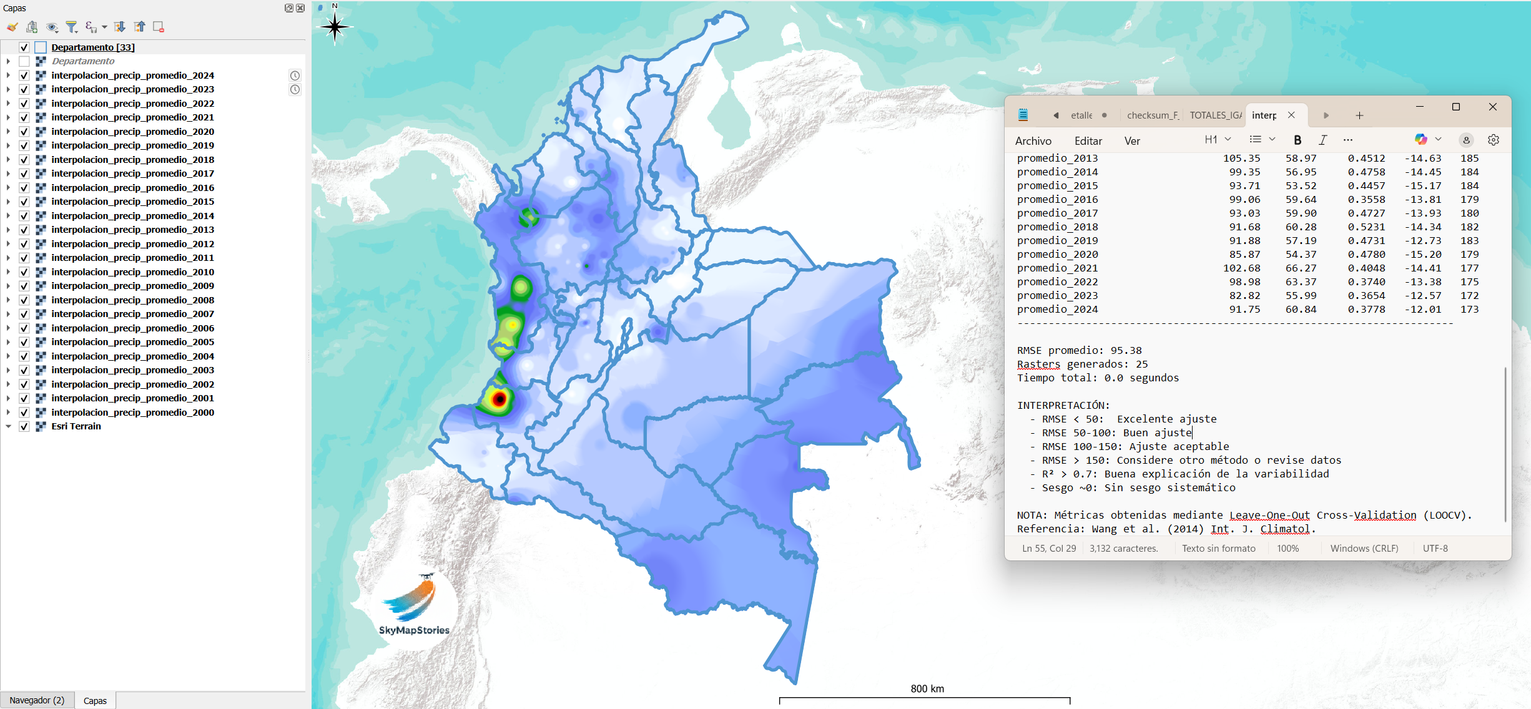
Task: Click the 100% zoom level in Notepad
Action: click(1287, 549)
